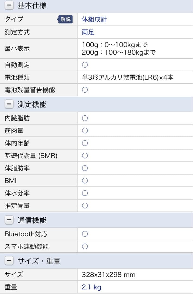This screenshot has height=294, width=193.
Task: Open the 体組成計 type link
Action: click(x=94, y=20)
